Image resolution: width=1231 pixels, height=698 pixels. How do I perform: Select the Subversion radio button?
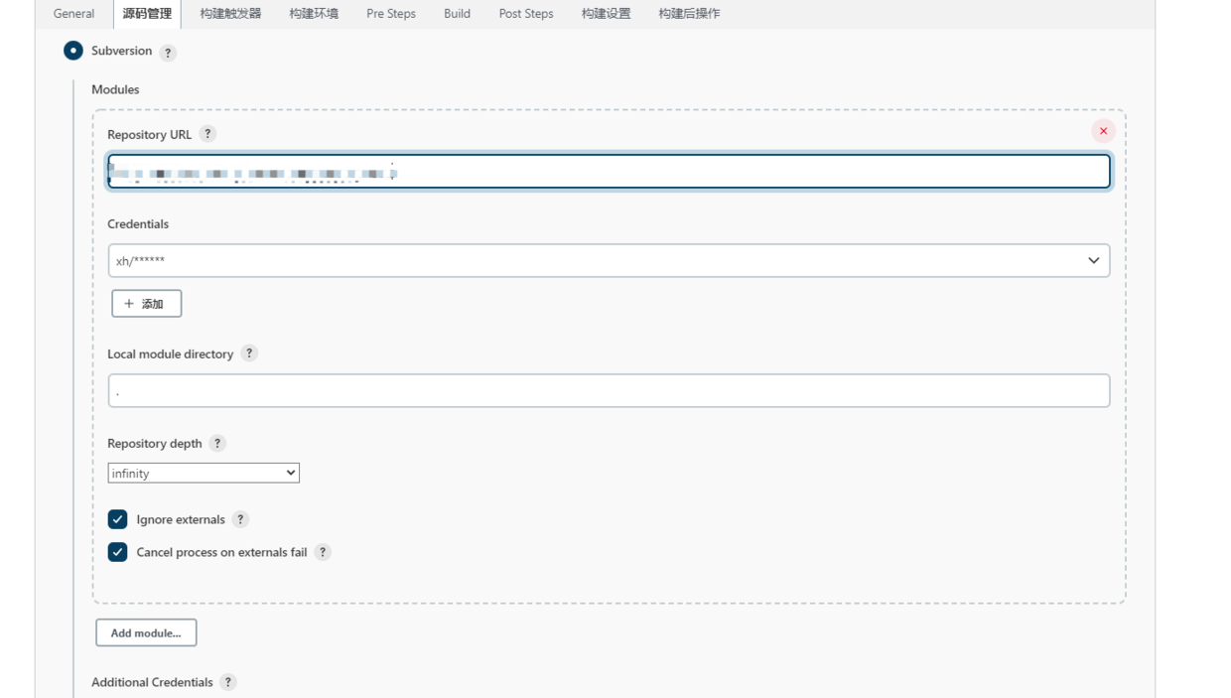tap(73, 51)
